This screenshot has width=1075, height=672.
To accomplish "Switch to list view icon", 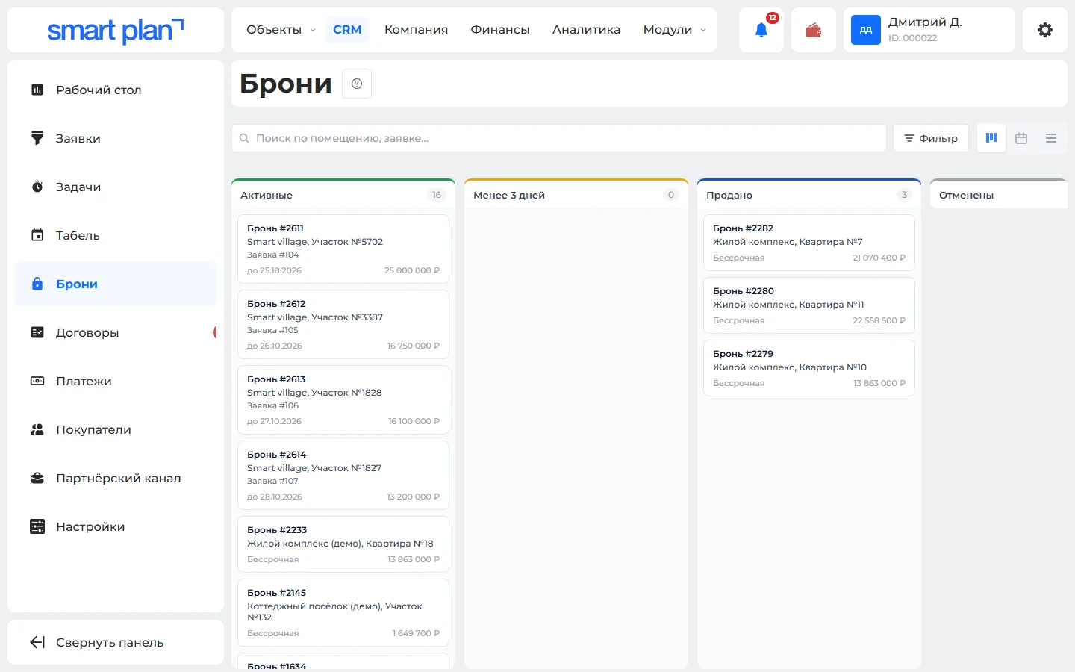I will 1051,138.
